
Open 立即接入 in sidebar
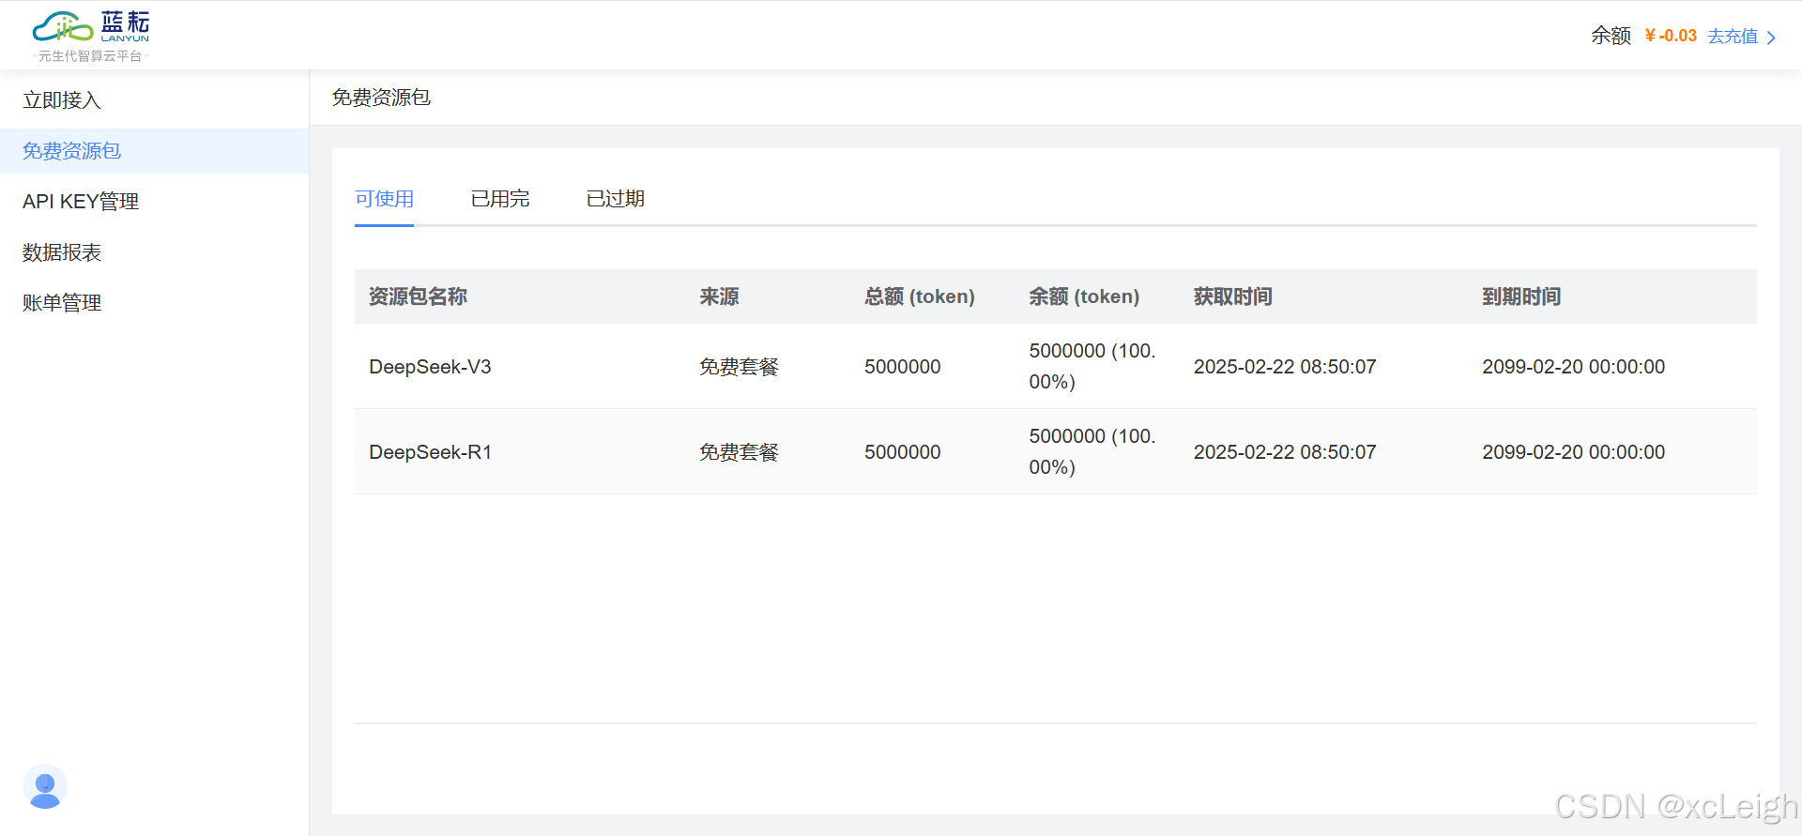62,100
